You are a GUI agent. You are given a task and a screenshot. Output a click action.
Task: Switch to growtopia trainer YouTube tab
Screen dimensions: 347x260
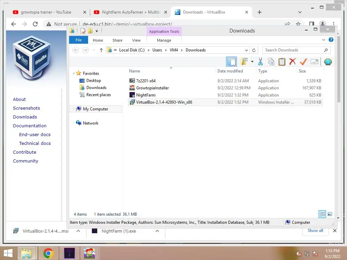click(x=46, y=12)
